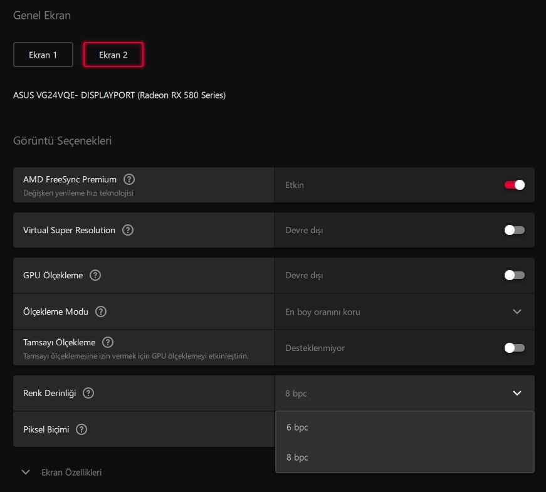Click the Genel Ekran section heading
546x492 pixels.
click(42, 16)
